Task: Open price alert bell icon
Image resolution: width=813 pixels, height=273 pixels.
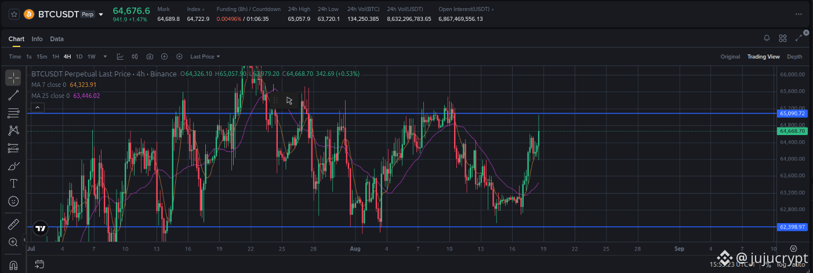Action: [767, 38]
